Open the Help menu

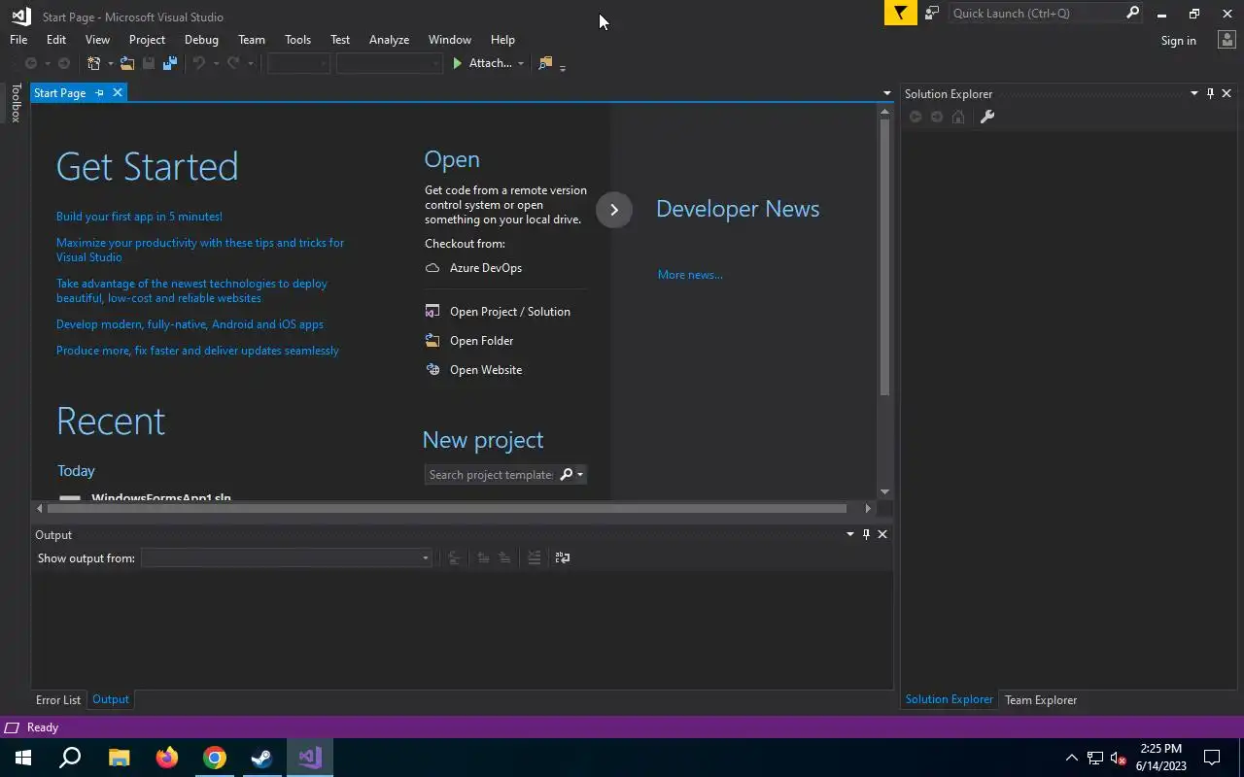click(x=502, y=40)
